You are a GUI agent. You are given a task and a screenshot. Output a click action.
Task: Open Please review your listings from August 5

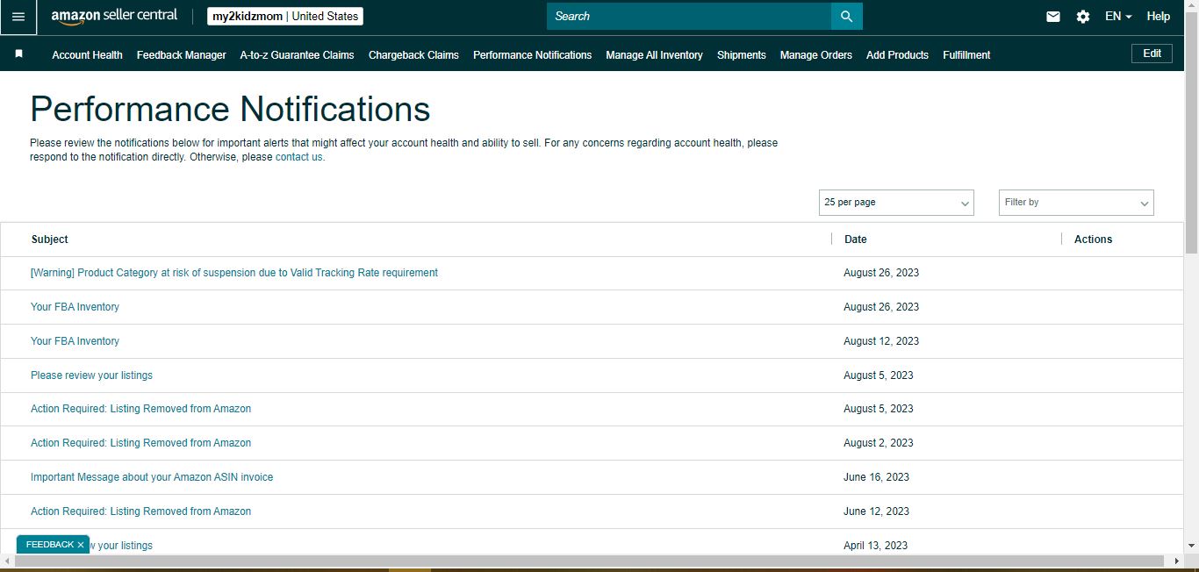point(91,375)
